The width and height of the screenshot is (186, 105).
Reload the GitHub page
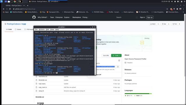(10, 9)
